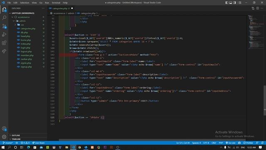Open the Live Share view icon
This screenshot has width=266, height=150.
point(4,51)
